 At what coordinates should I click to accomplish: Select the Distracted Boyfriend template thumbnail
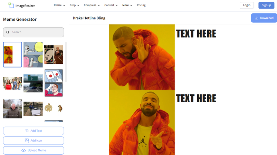(12, 83)
